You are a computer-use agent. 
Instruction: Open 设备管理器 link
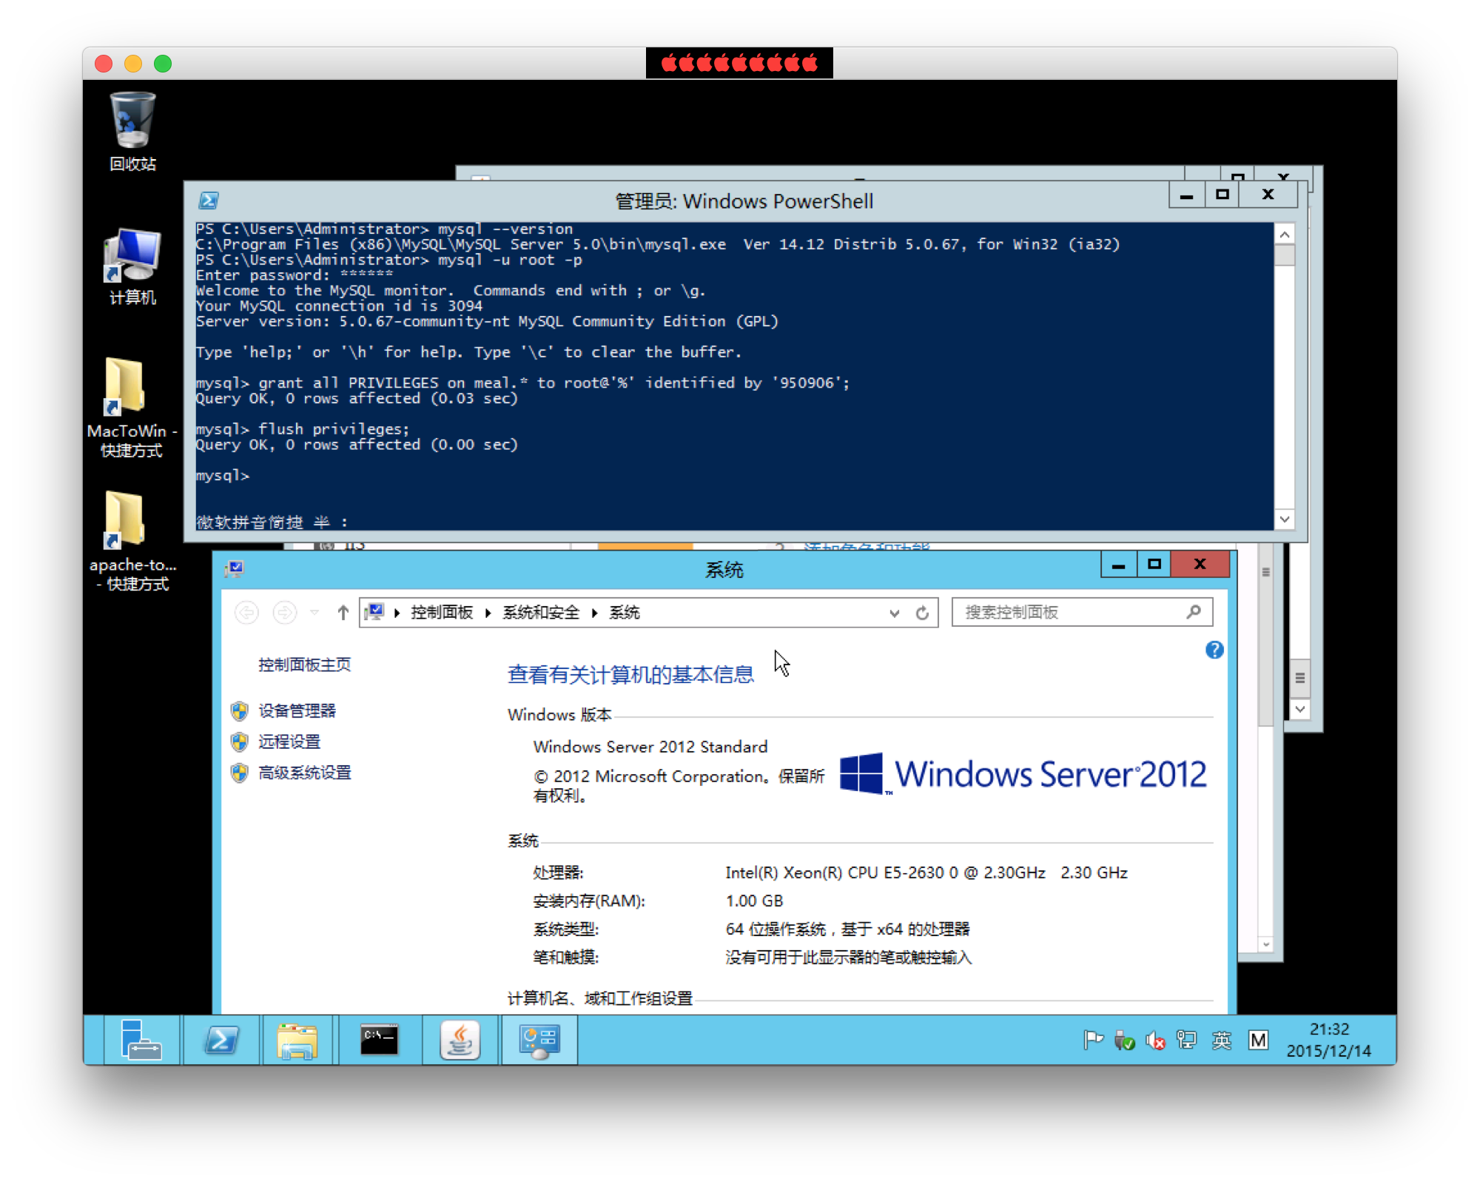click(x=297, y=710)
